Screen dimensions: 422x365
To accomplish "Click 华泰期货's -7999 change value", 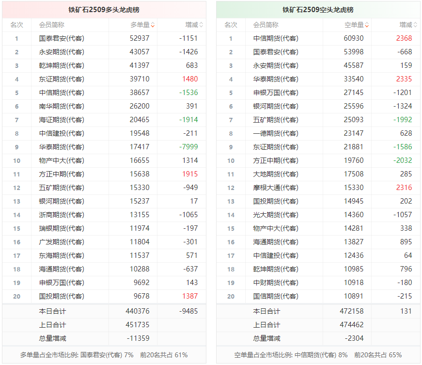I will point(188,147).
